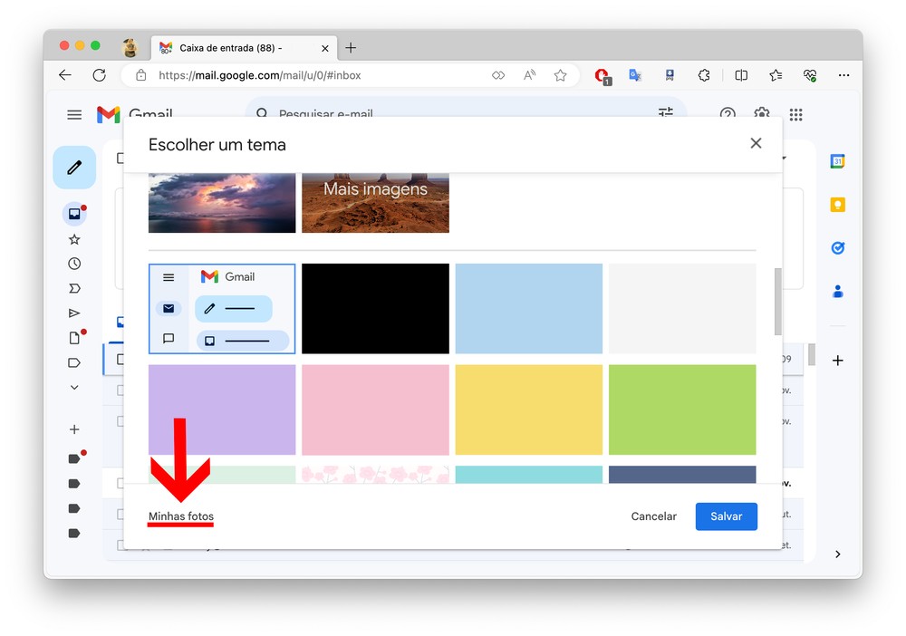Open Google apps grid
The image size is (906, 636).
click(796, 114)
